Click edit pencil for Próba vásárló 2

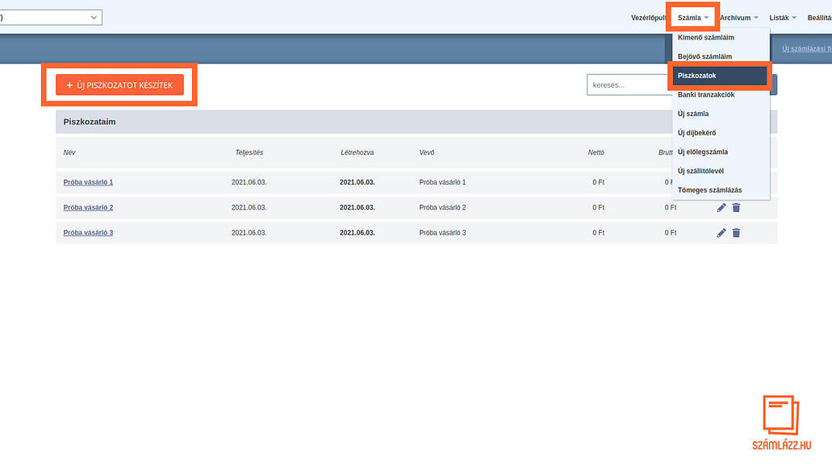[x=721, y=208]
